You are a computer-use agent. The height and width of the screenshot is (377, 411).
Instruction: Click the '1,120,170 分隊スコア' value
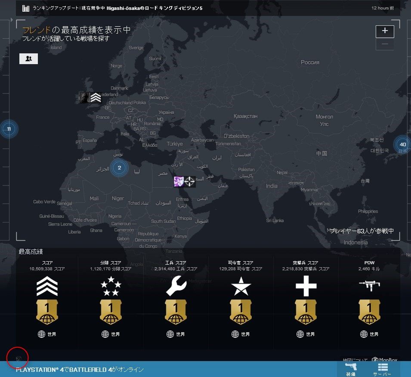(x=111, y=269)
